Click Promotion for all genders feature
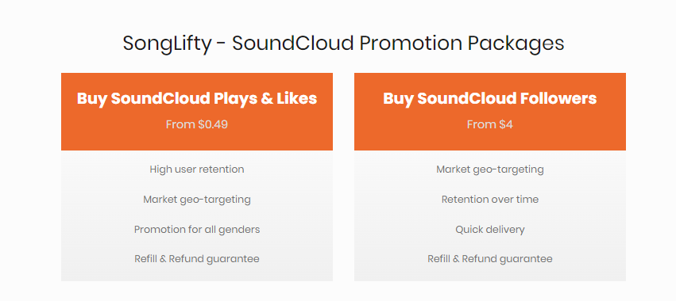This screenshot has height=301, width=676. [x=197, y=230]
